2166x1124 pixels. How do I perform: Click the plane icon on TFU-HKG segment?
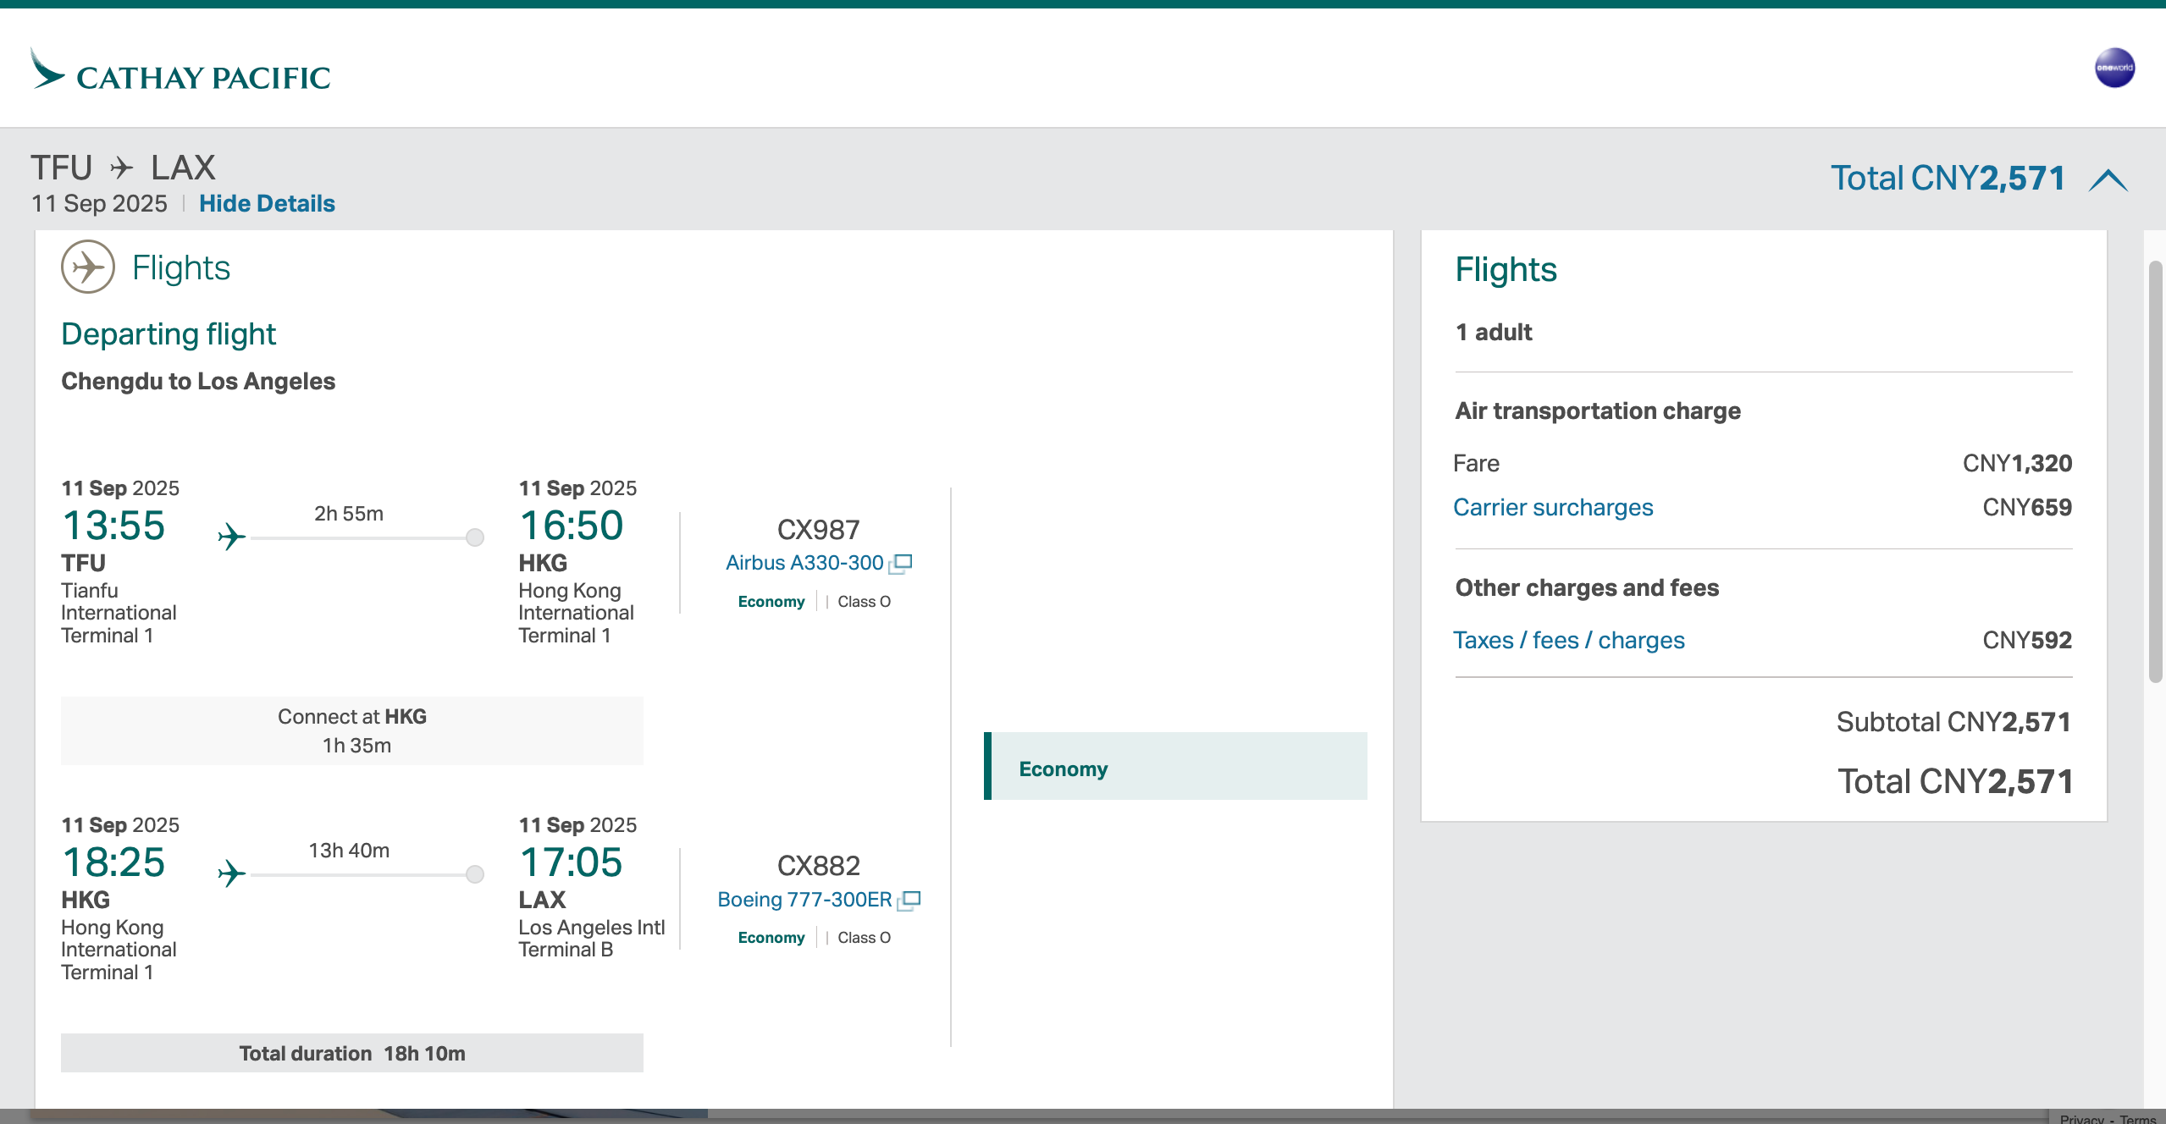(231, 537)
